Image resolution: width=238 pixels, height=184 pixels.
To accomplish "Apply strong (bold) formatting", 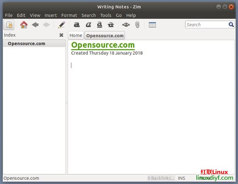I will click(77, 25).
